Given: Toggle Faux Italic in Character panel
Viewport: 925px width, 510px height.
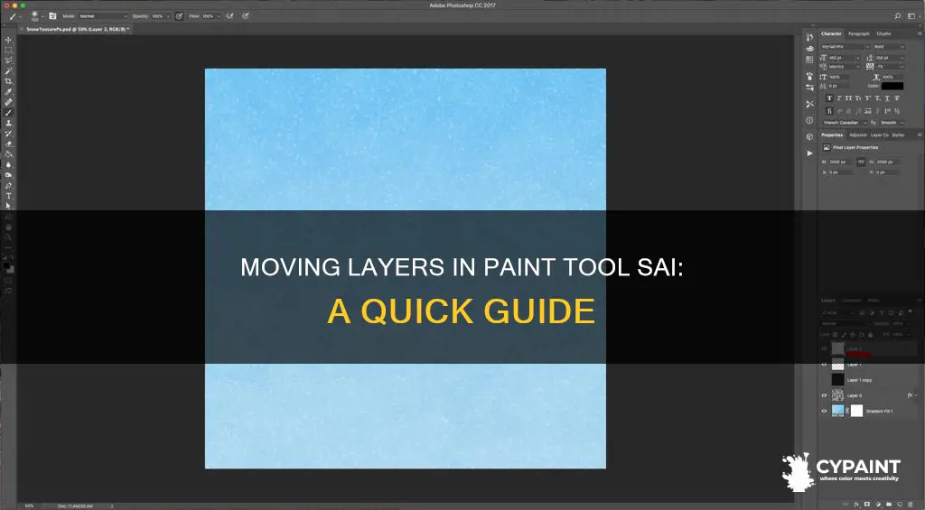Looking at the screenshot, I should point(839,97).
